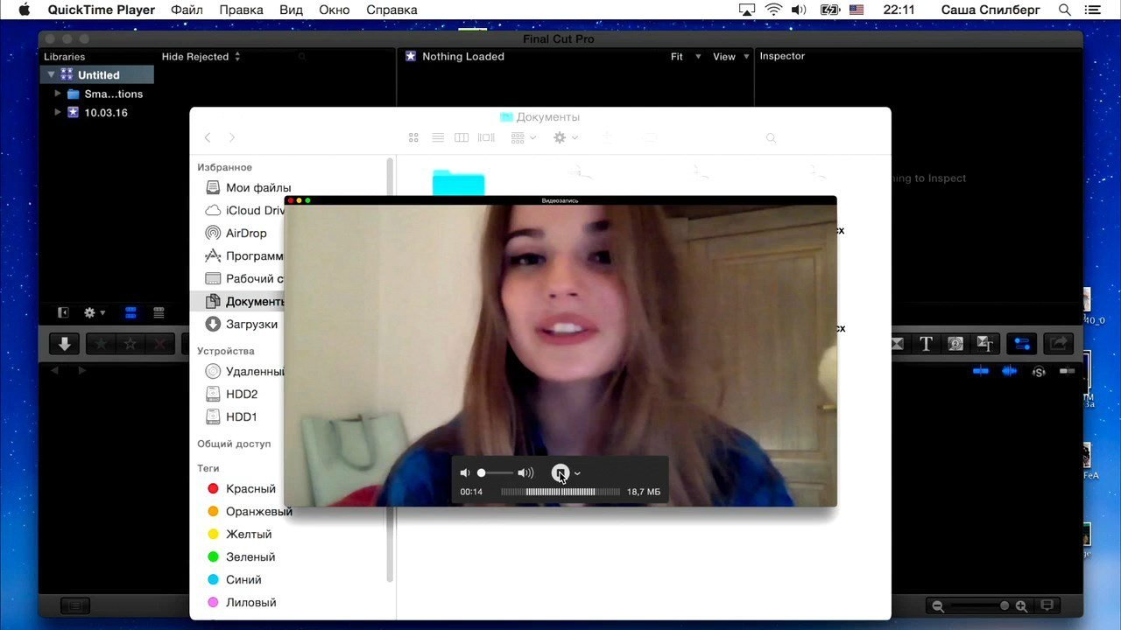The height and width of the screenshot is (630, 1121).
Task: Toggle audio skimming waveform button
Action: click(x=1009, y=371)
